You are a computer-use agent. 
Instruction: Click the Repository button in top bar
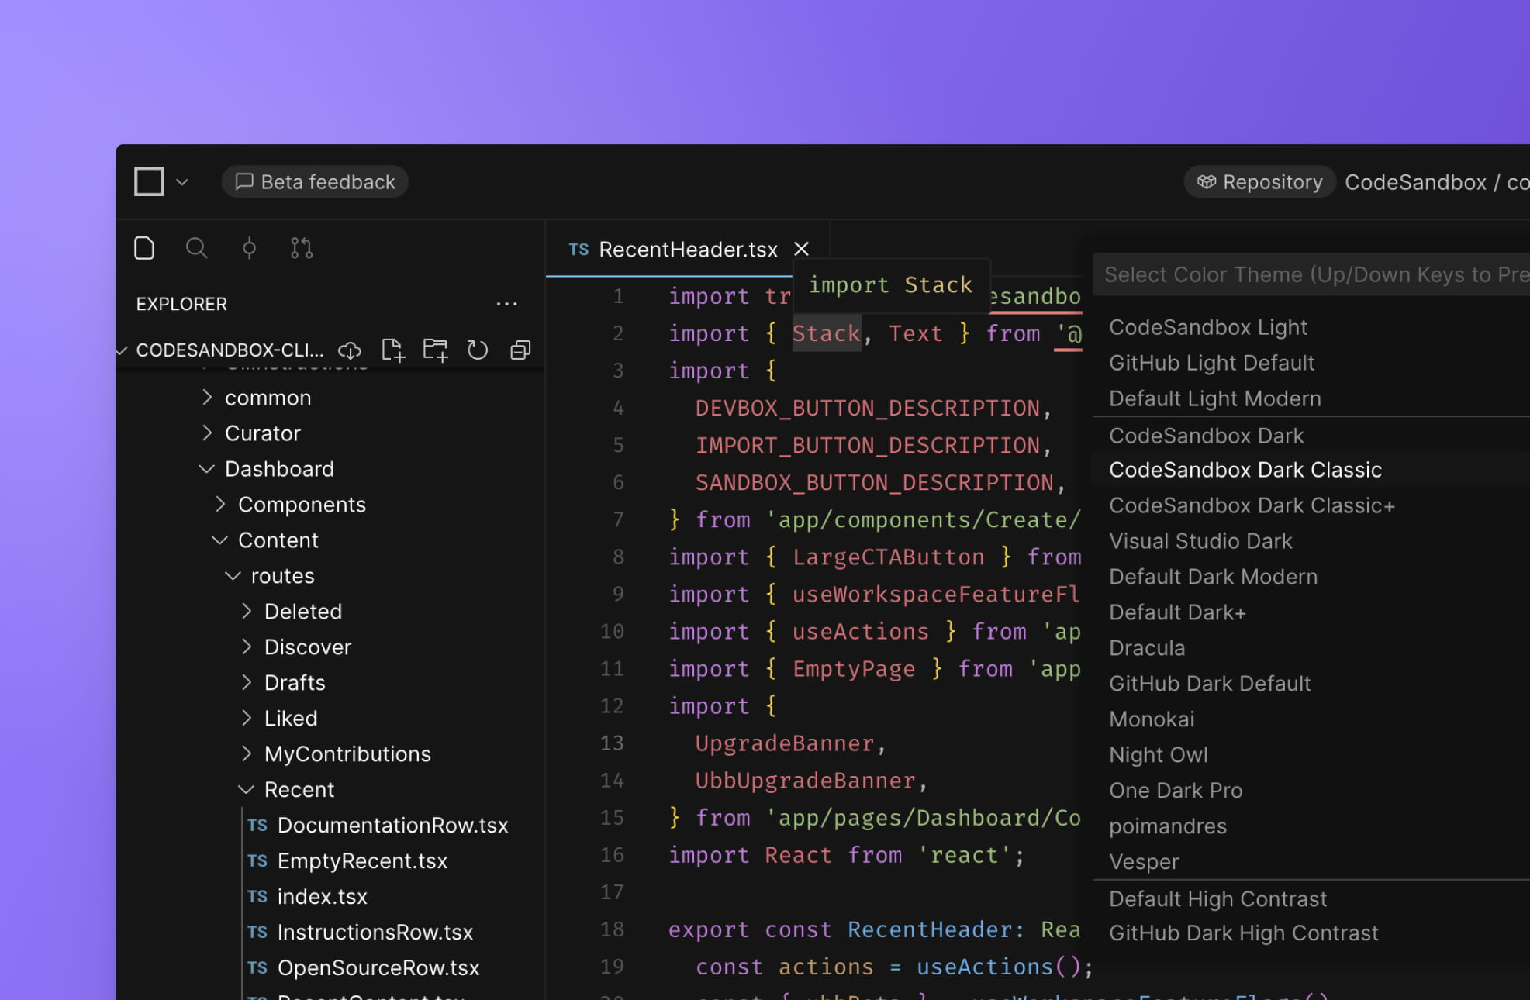point(1259,181)
